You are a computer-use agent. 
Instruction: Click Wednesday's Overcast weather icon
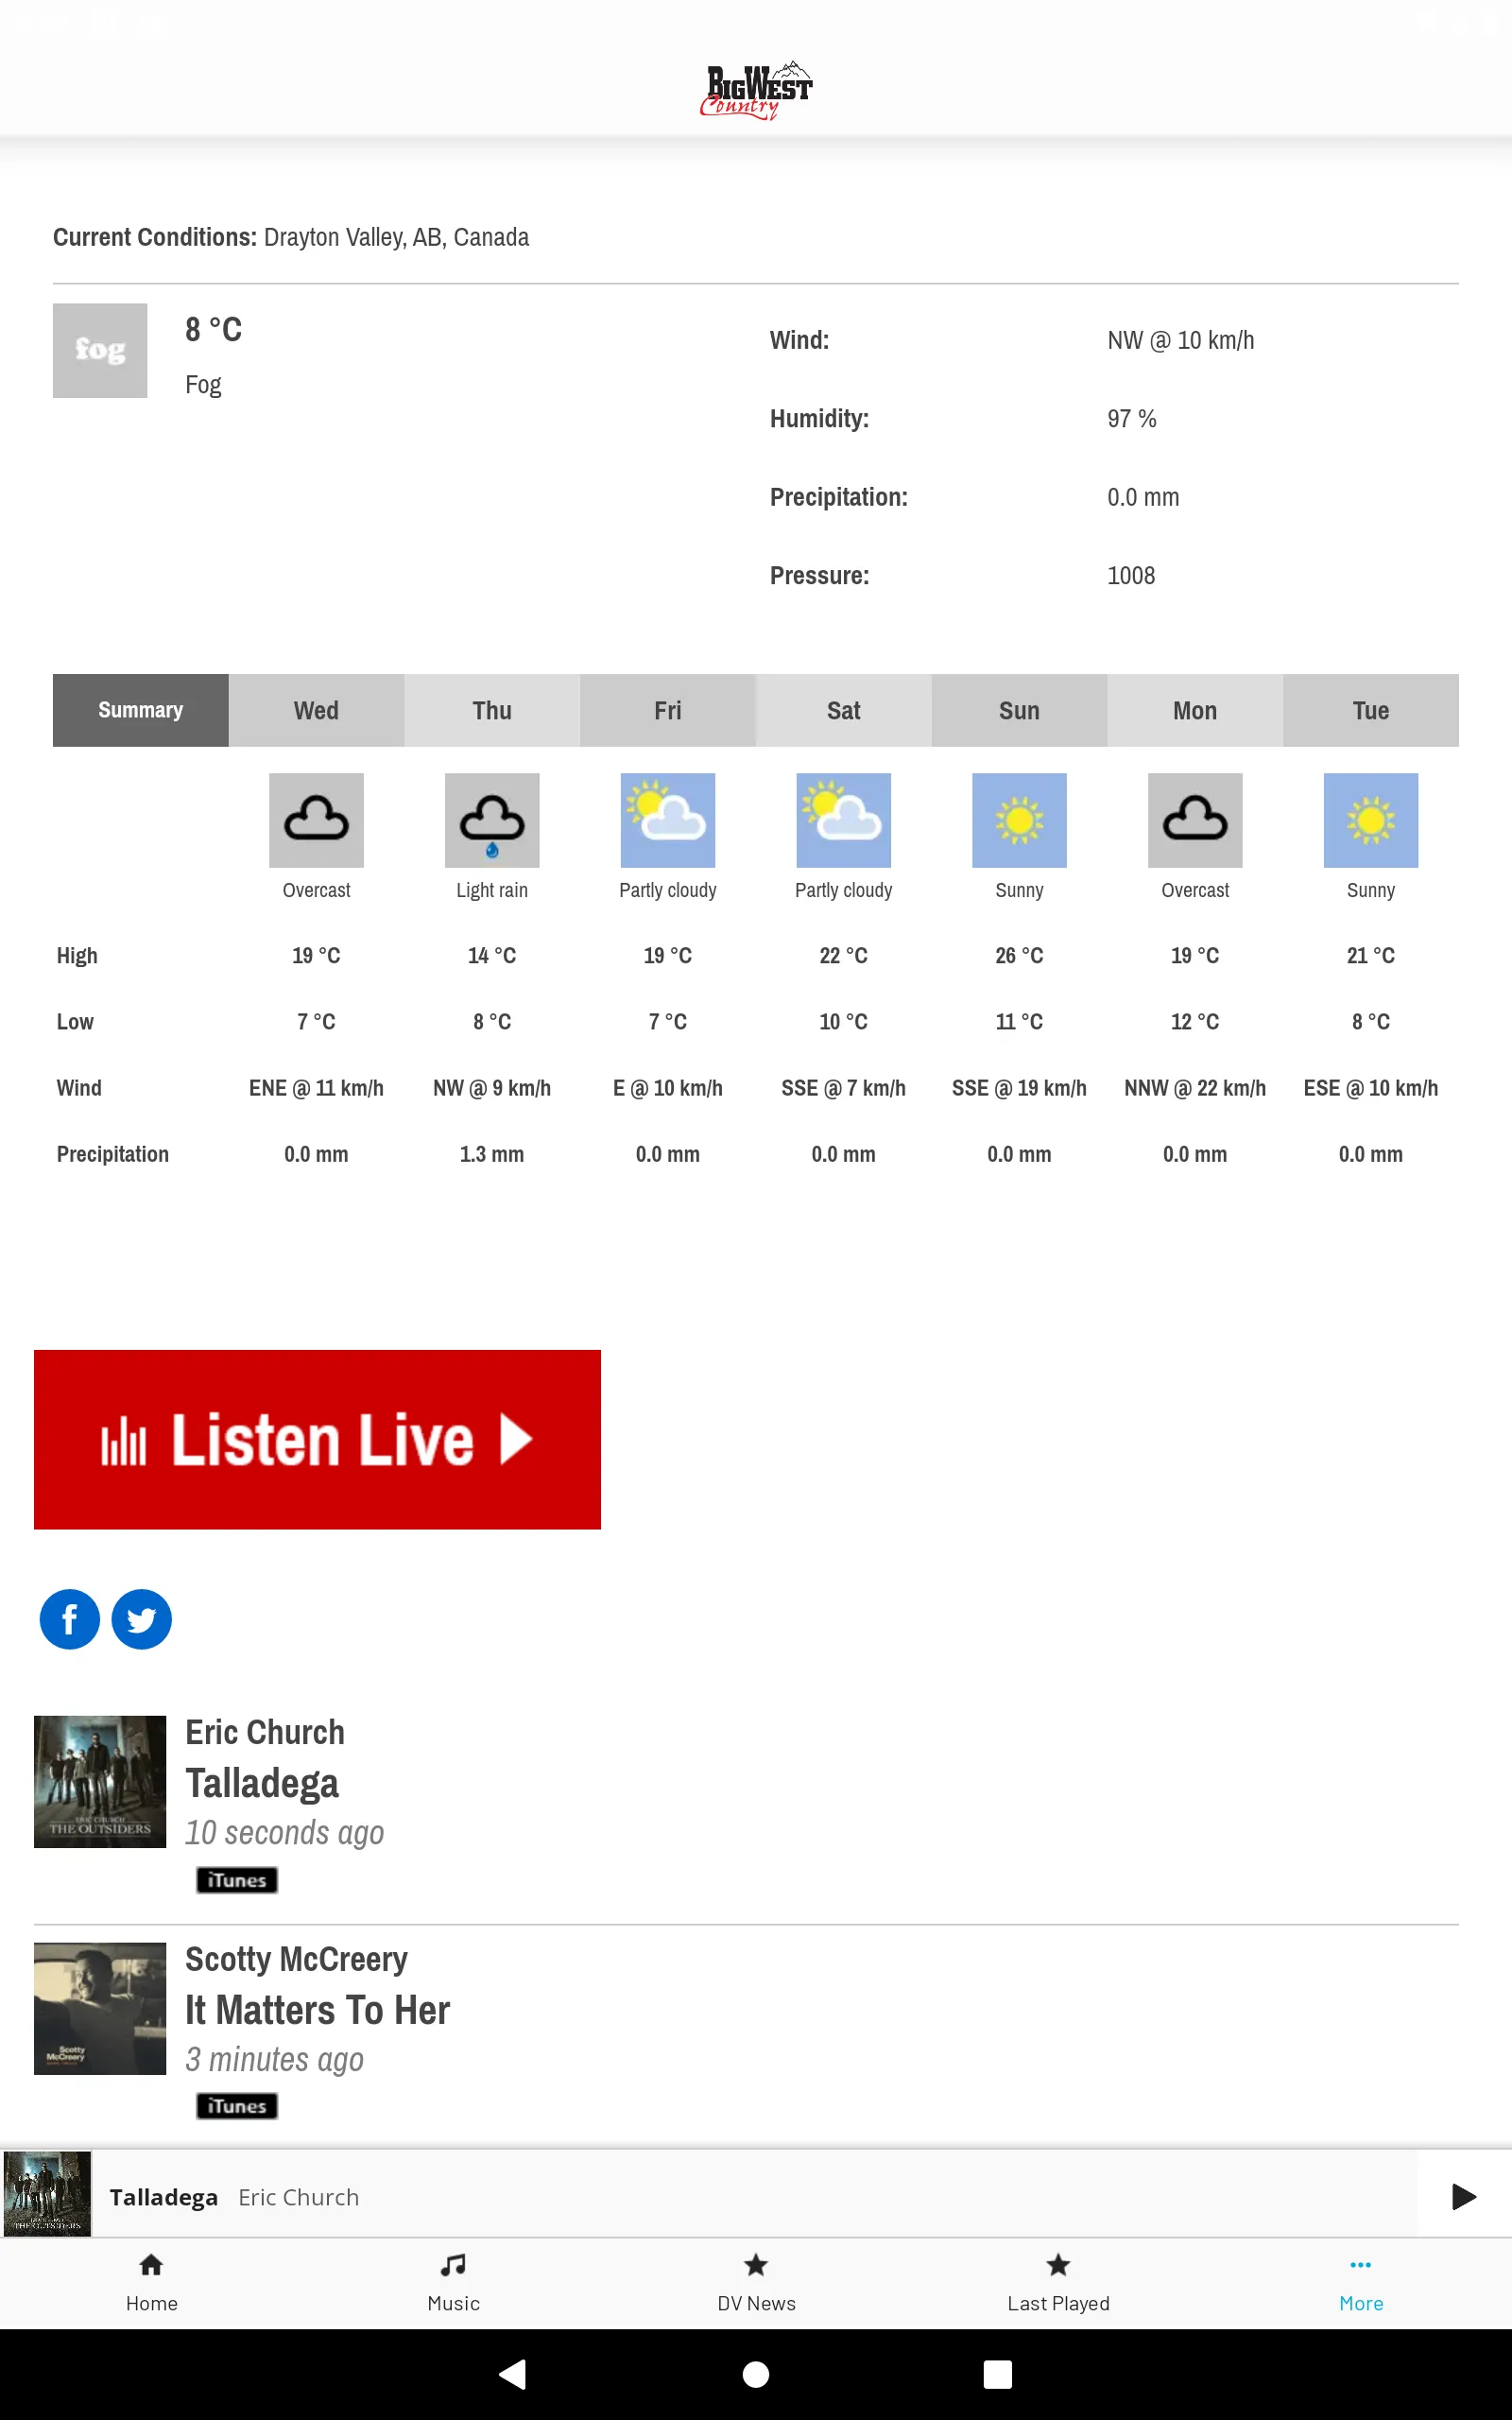tap(316, 820)
